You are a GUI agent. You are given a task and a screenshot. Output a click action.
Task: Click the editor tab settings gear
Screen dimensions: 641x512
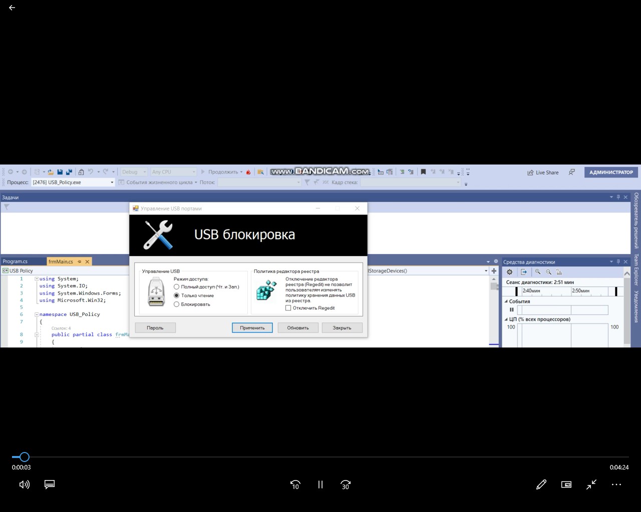pos(496,261)
